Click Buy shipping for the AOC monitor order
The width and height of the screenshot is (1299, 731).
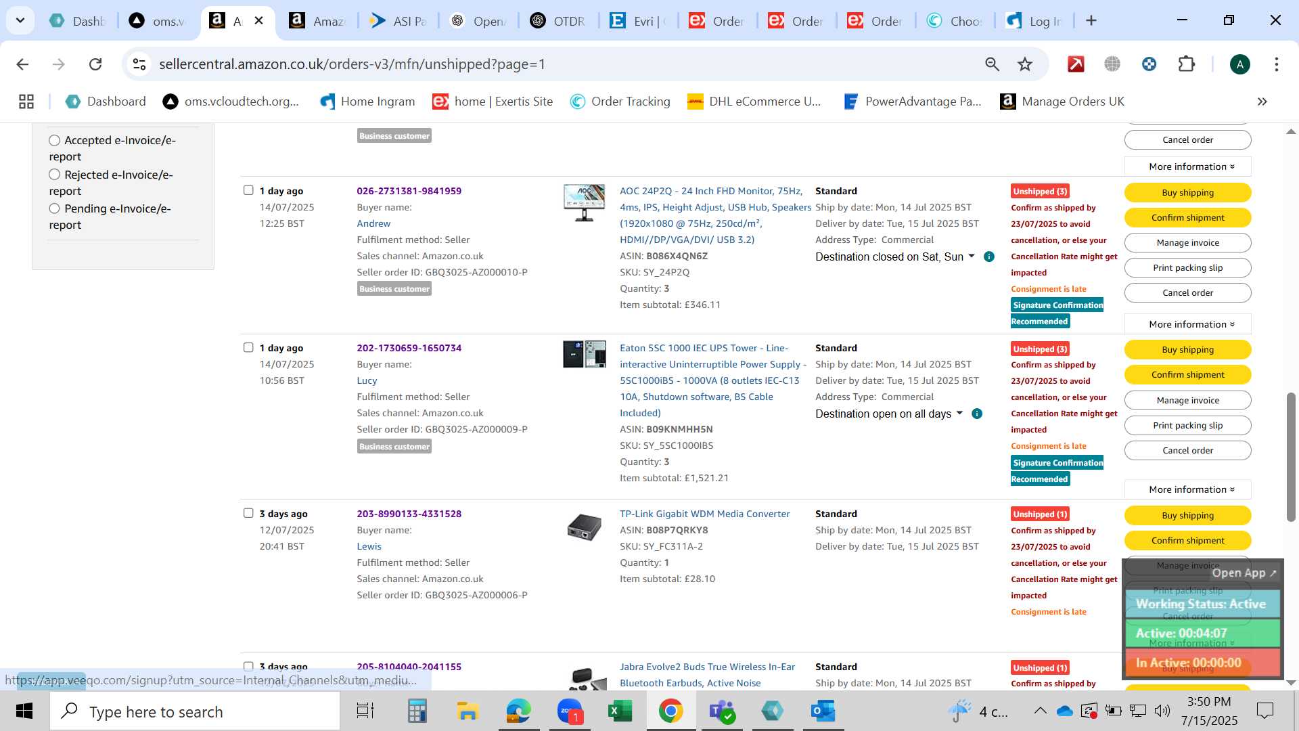click(x=1187, y=192)
